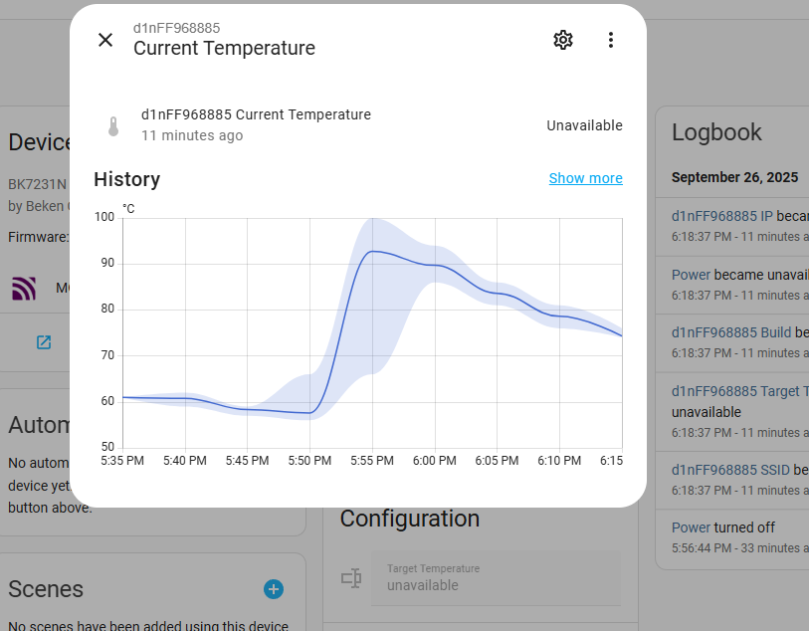This screenshot has height=631, width=809.
Task: Click the d1nFF968885 Current Temperature entity name
Action: pos(256,114)
